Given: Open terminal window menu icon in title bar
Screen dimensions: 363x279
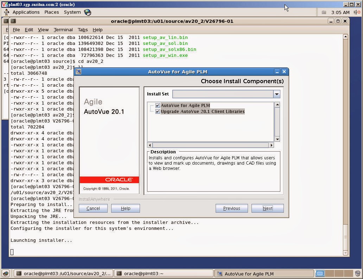Looking at the screenshot, I should tap(13, 21).
